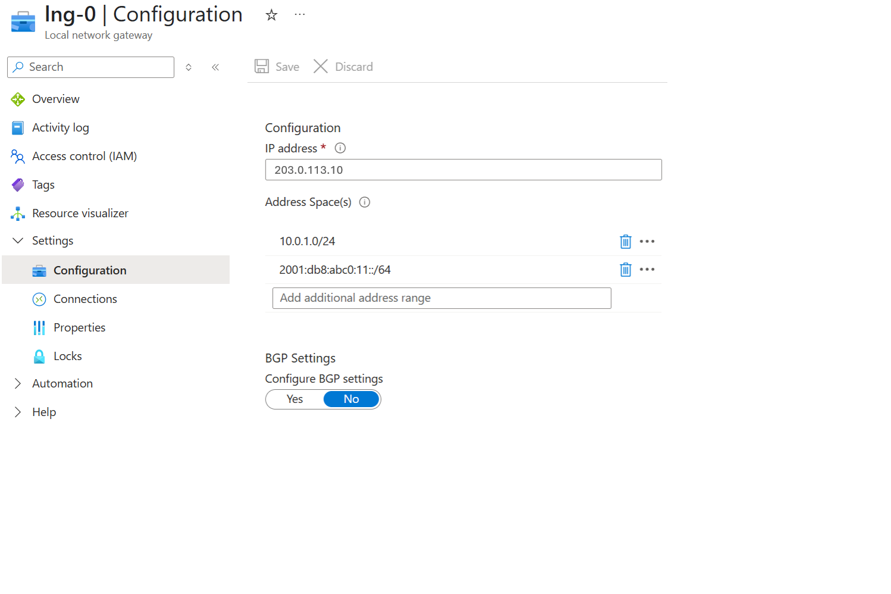
Task: Click the Add additional address range field
Action: (x=441, y=298)
